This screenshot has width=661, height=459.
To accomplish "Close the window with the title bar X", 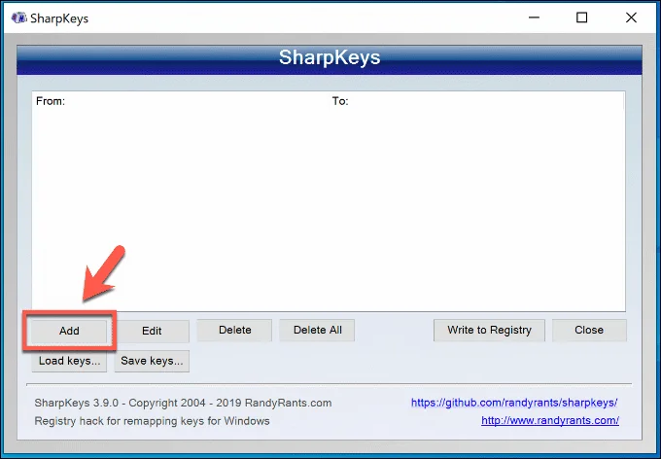I will [631, 18].
